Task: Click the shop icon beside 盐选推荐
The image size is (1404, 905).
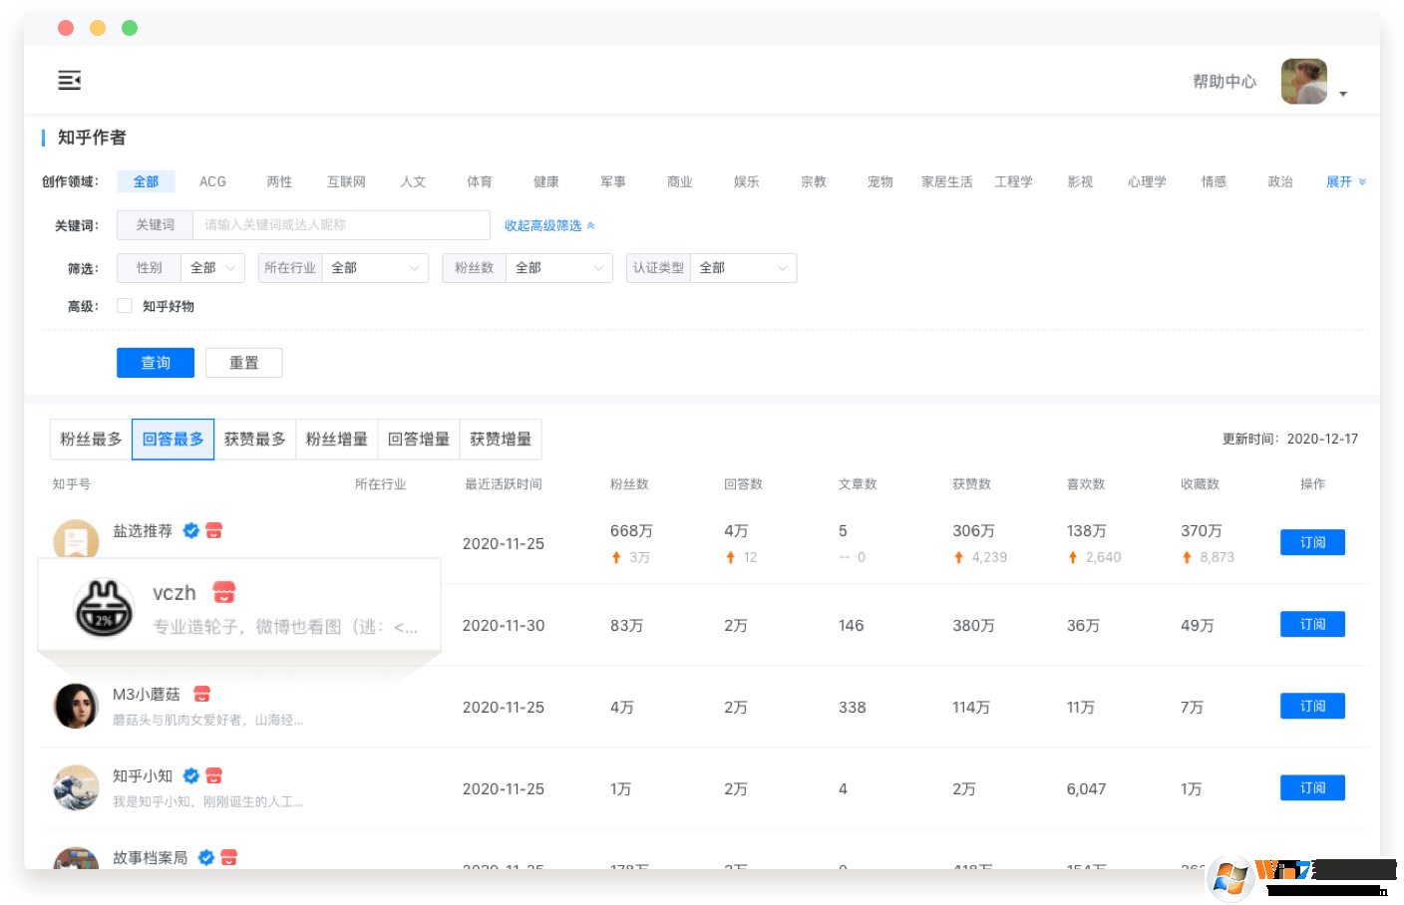Action: coord(212,530)
